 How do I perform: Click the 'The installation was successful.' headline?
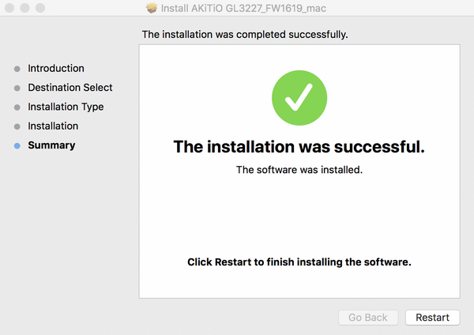[299, 147]
